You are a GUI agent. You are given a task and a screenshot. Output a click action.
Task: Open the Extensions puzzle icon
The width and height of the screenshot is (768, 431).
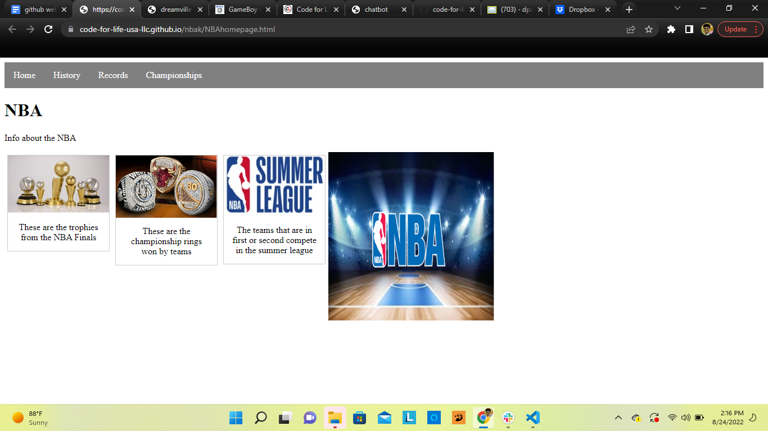pos(671,29)
